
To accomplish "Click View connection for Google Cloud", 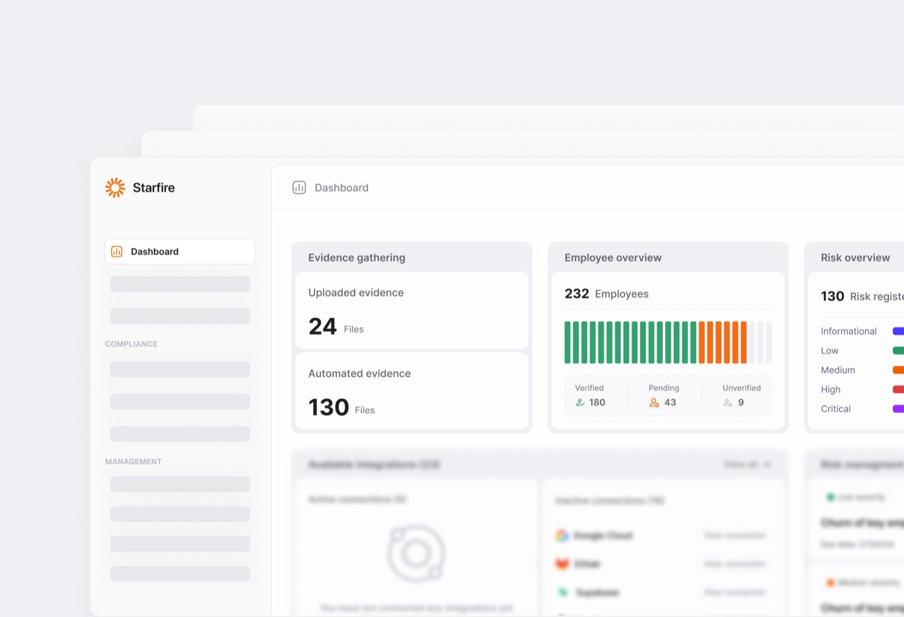I will [735, 536].
